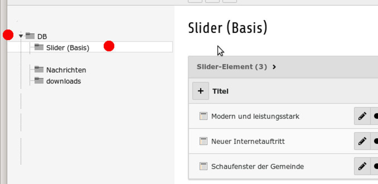Click record icon of Schaufenster der Gemeinde
The width and height of the screenshot is (378, 184).
[203, 166]
